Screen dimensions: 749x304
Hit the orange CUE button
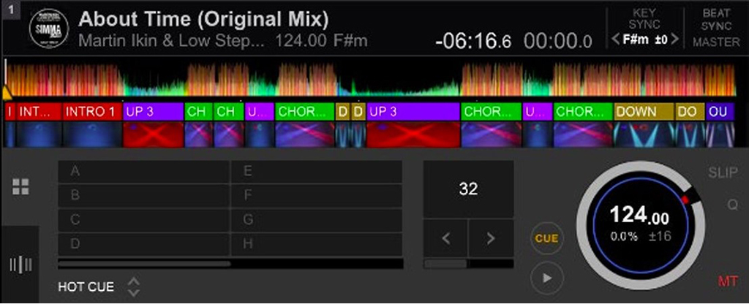[547, 238]
